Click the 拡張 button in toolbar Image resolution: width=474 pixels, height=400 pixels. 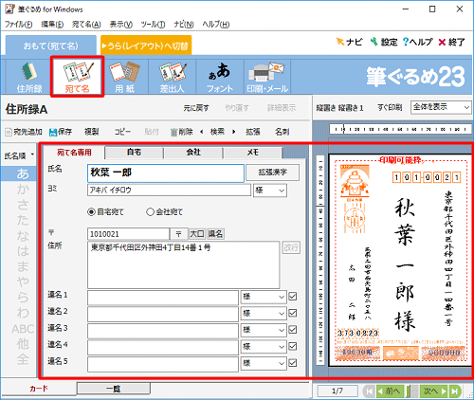[253, 132]
